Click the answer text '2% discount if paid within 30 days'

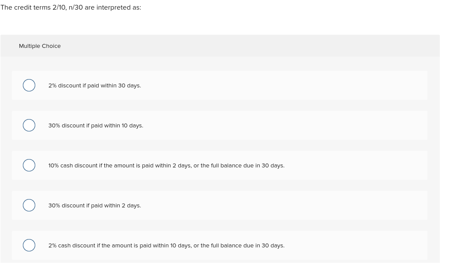[x=95, y=85]
